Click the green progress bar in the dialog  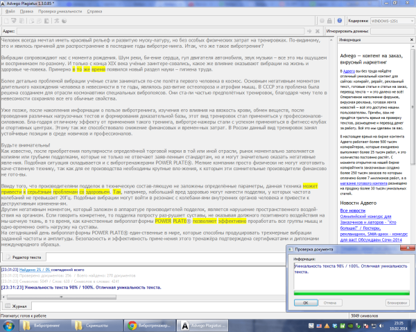352,293
